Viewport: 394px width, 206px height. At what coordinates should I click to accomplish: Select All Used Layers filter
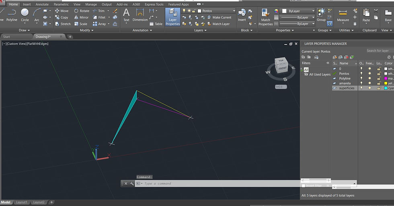coord(318,75)
